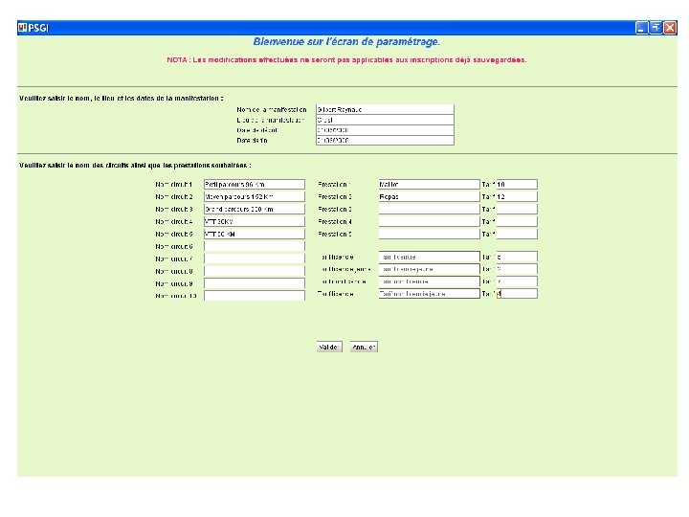This screenshot has height=517, width=689.
Task: Click the empty Prestation 5 name field
Action: pyautogui.click(x=430, y=234)
